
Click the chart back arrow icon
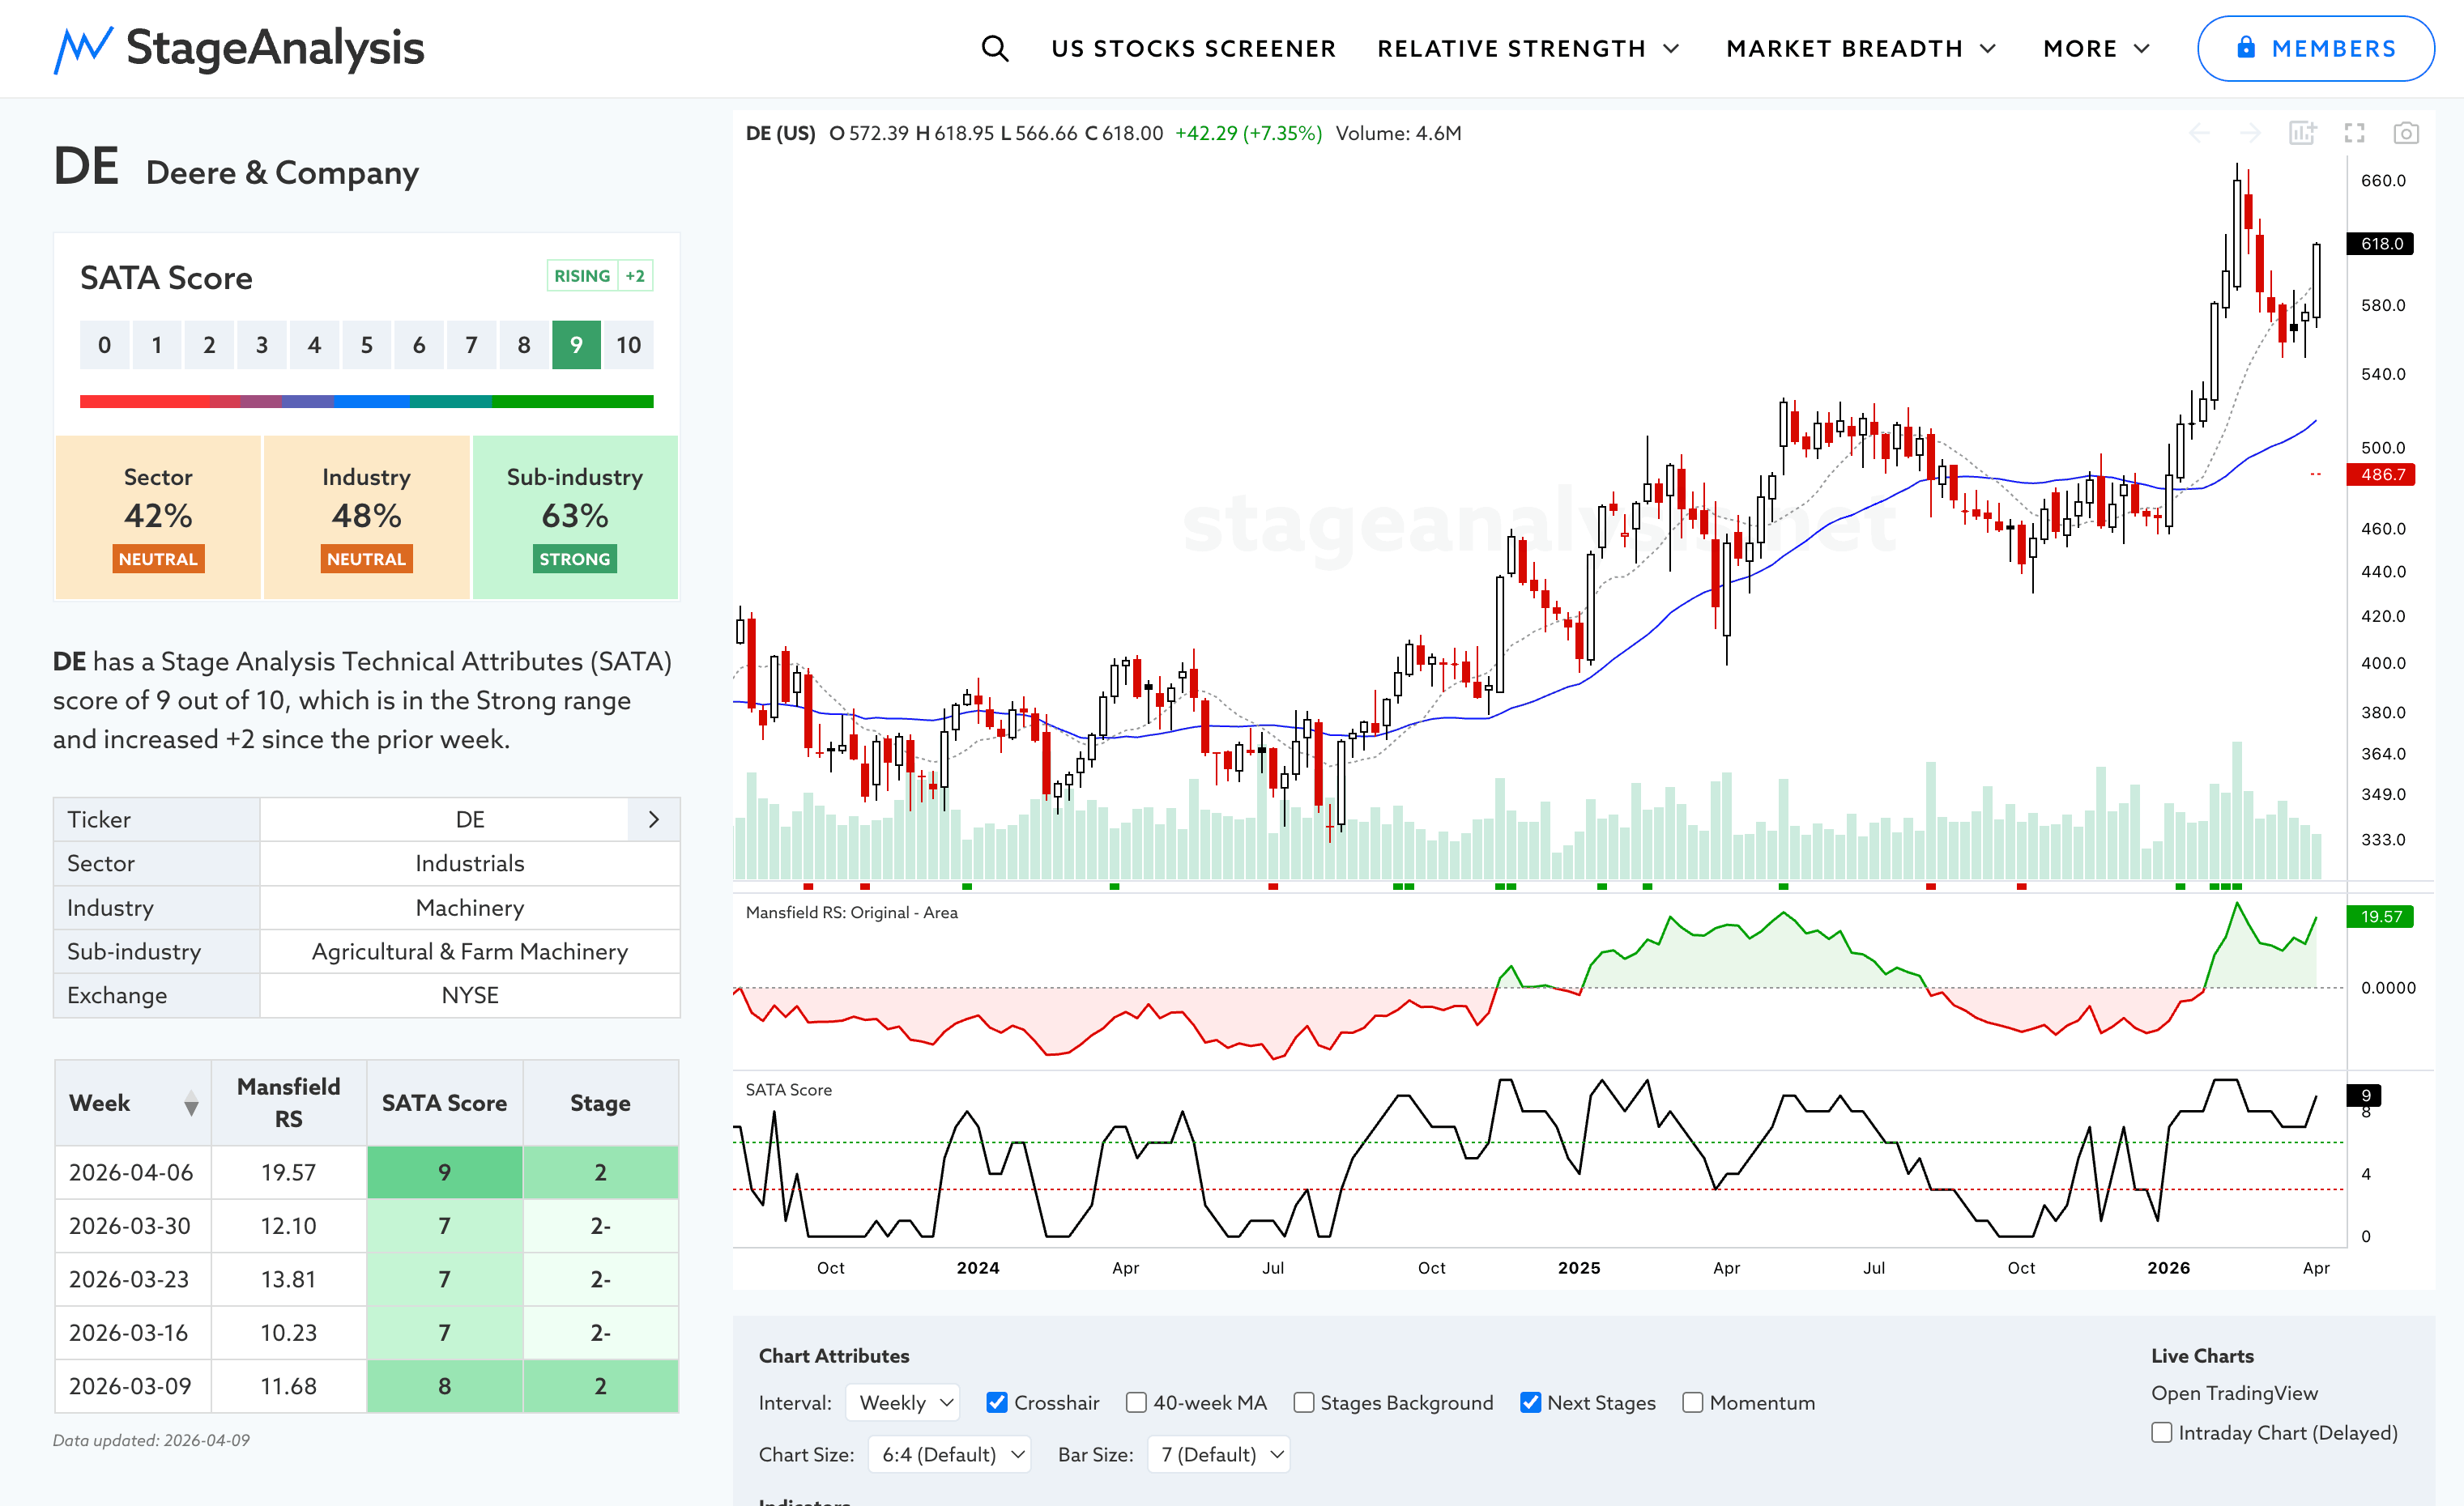tap(2199, 133)
